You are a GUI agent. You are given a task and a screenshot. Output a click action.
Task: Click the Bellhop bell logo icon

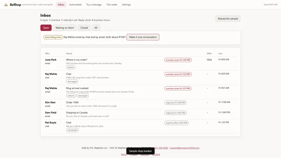[6, 5]
